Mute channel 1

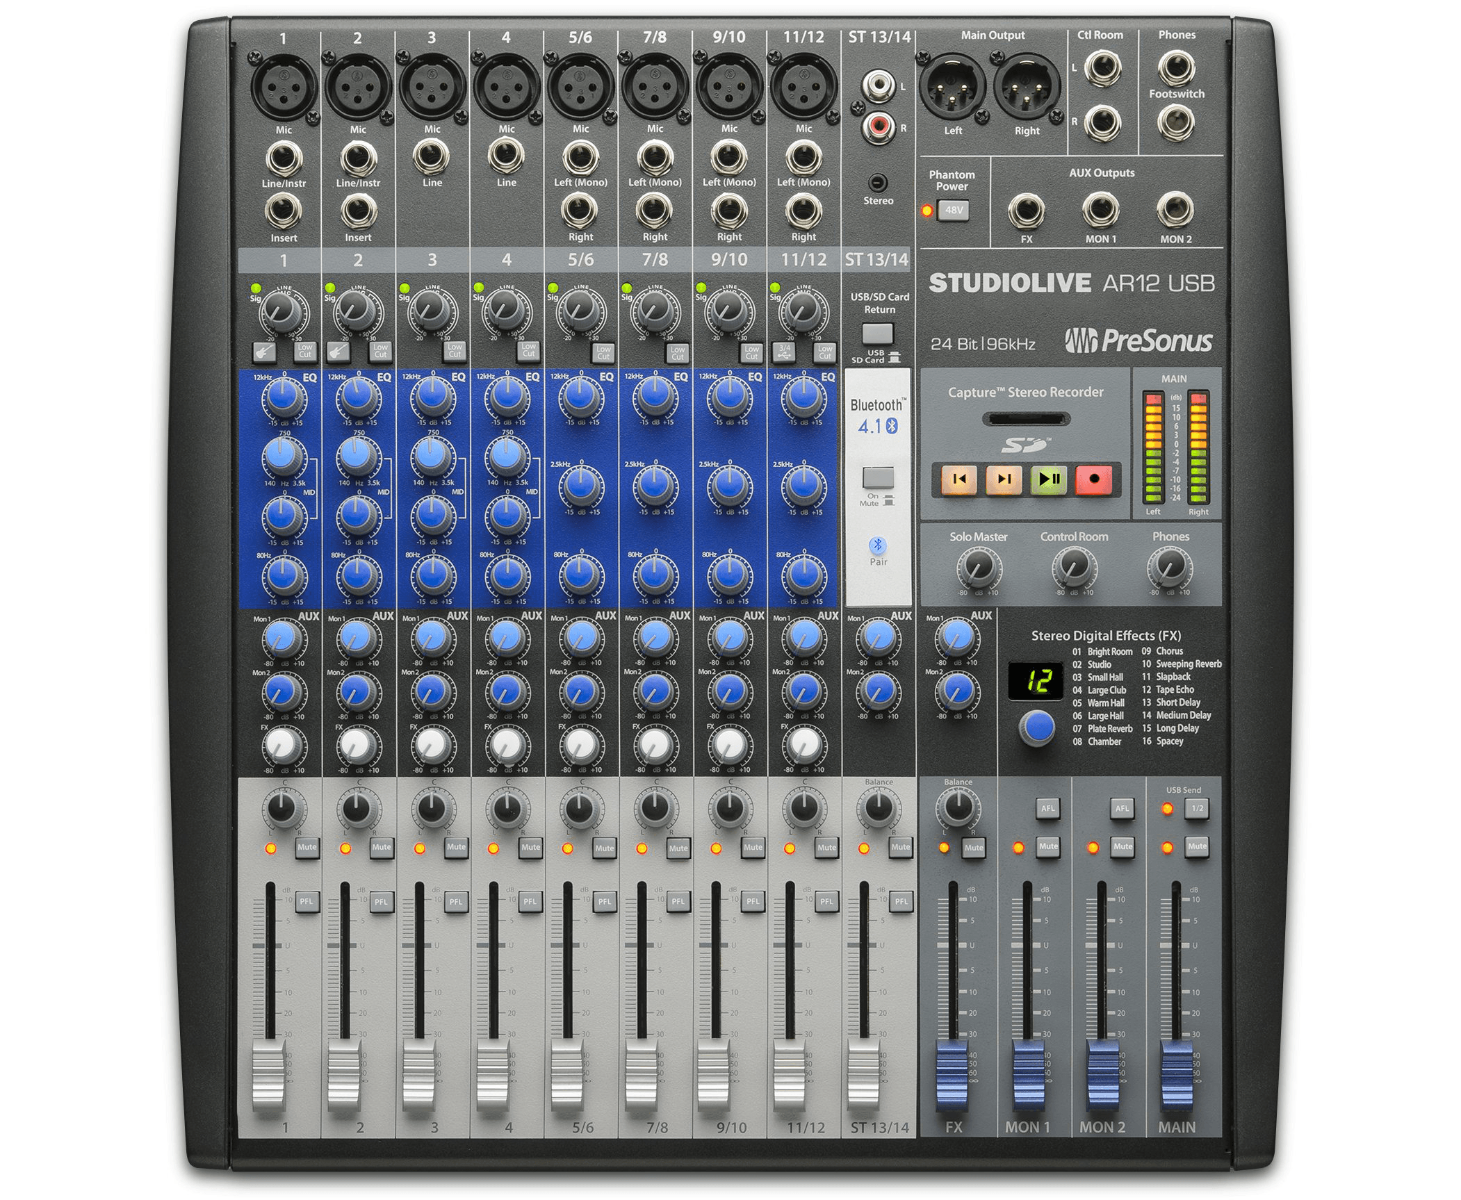tap(307, 848)
